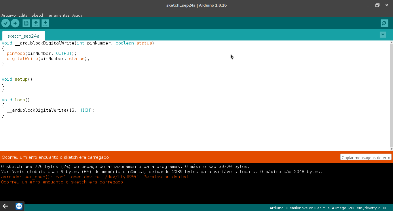The width and height of the screenshot is (393, 211).
Task: Click the Upload (right arrow) button
Action: click(15, 23)
